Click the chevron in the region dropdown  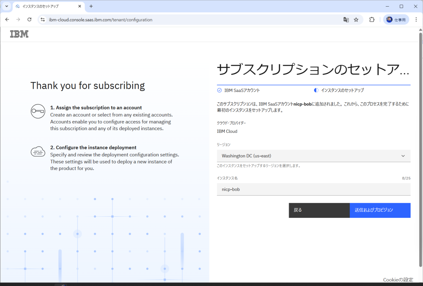[x=403, y=156]
